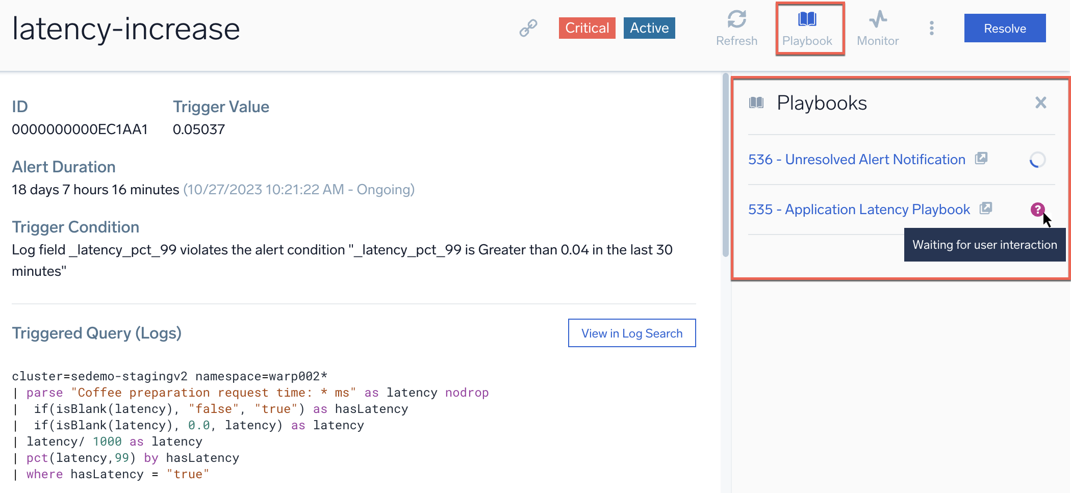1071x493 pixels.
Task: Open the Playbook panel from toolbar
Action: 807,29
